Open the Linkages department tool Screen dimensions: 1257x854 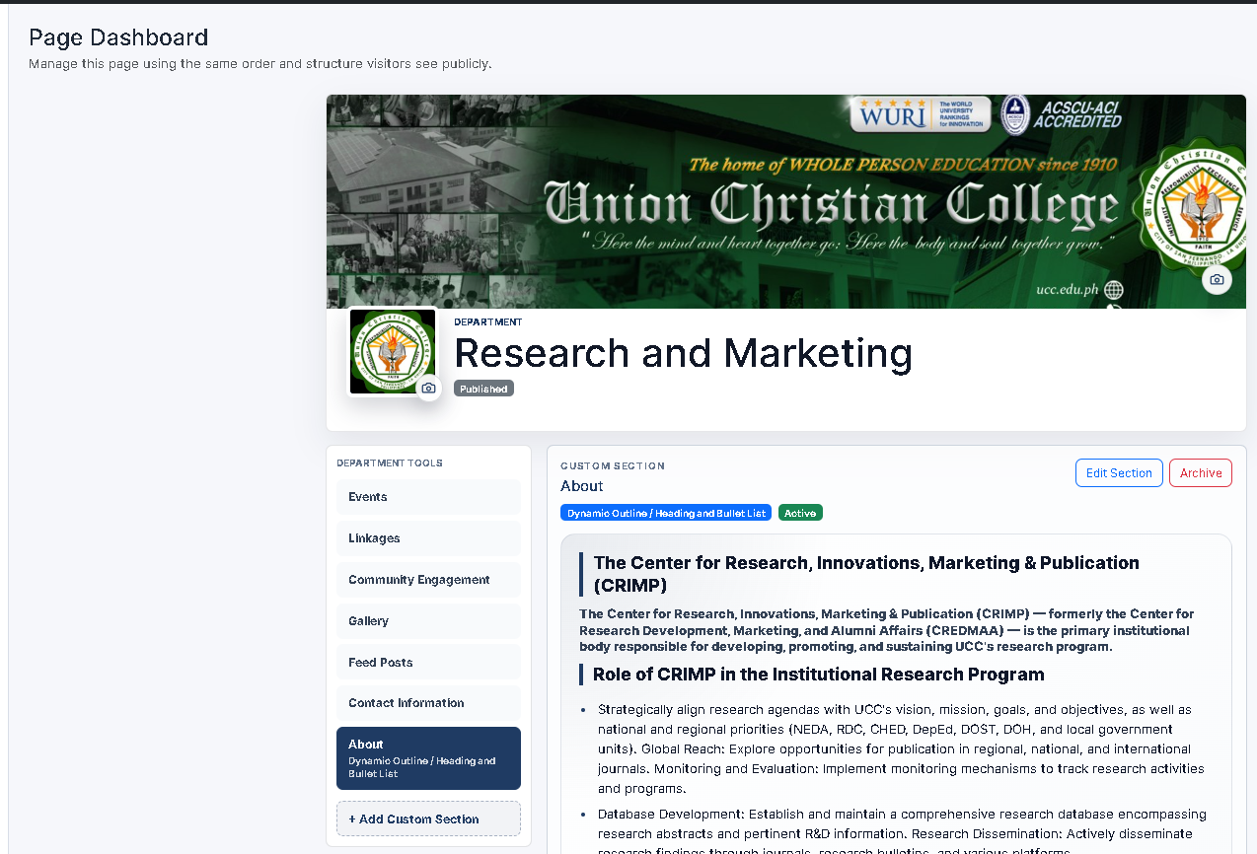[x=428, y=538]
